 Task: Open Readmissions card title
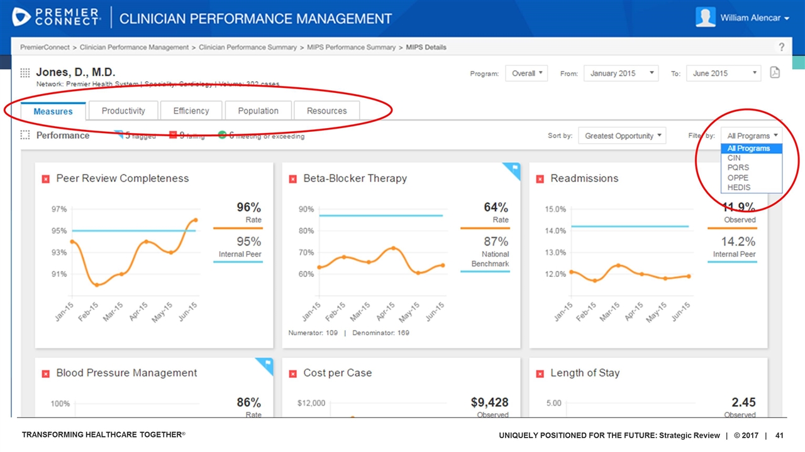click(584, 179)
